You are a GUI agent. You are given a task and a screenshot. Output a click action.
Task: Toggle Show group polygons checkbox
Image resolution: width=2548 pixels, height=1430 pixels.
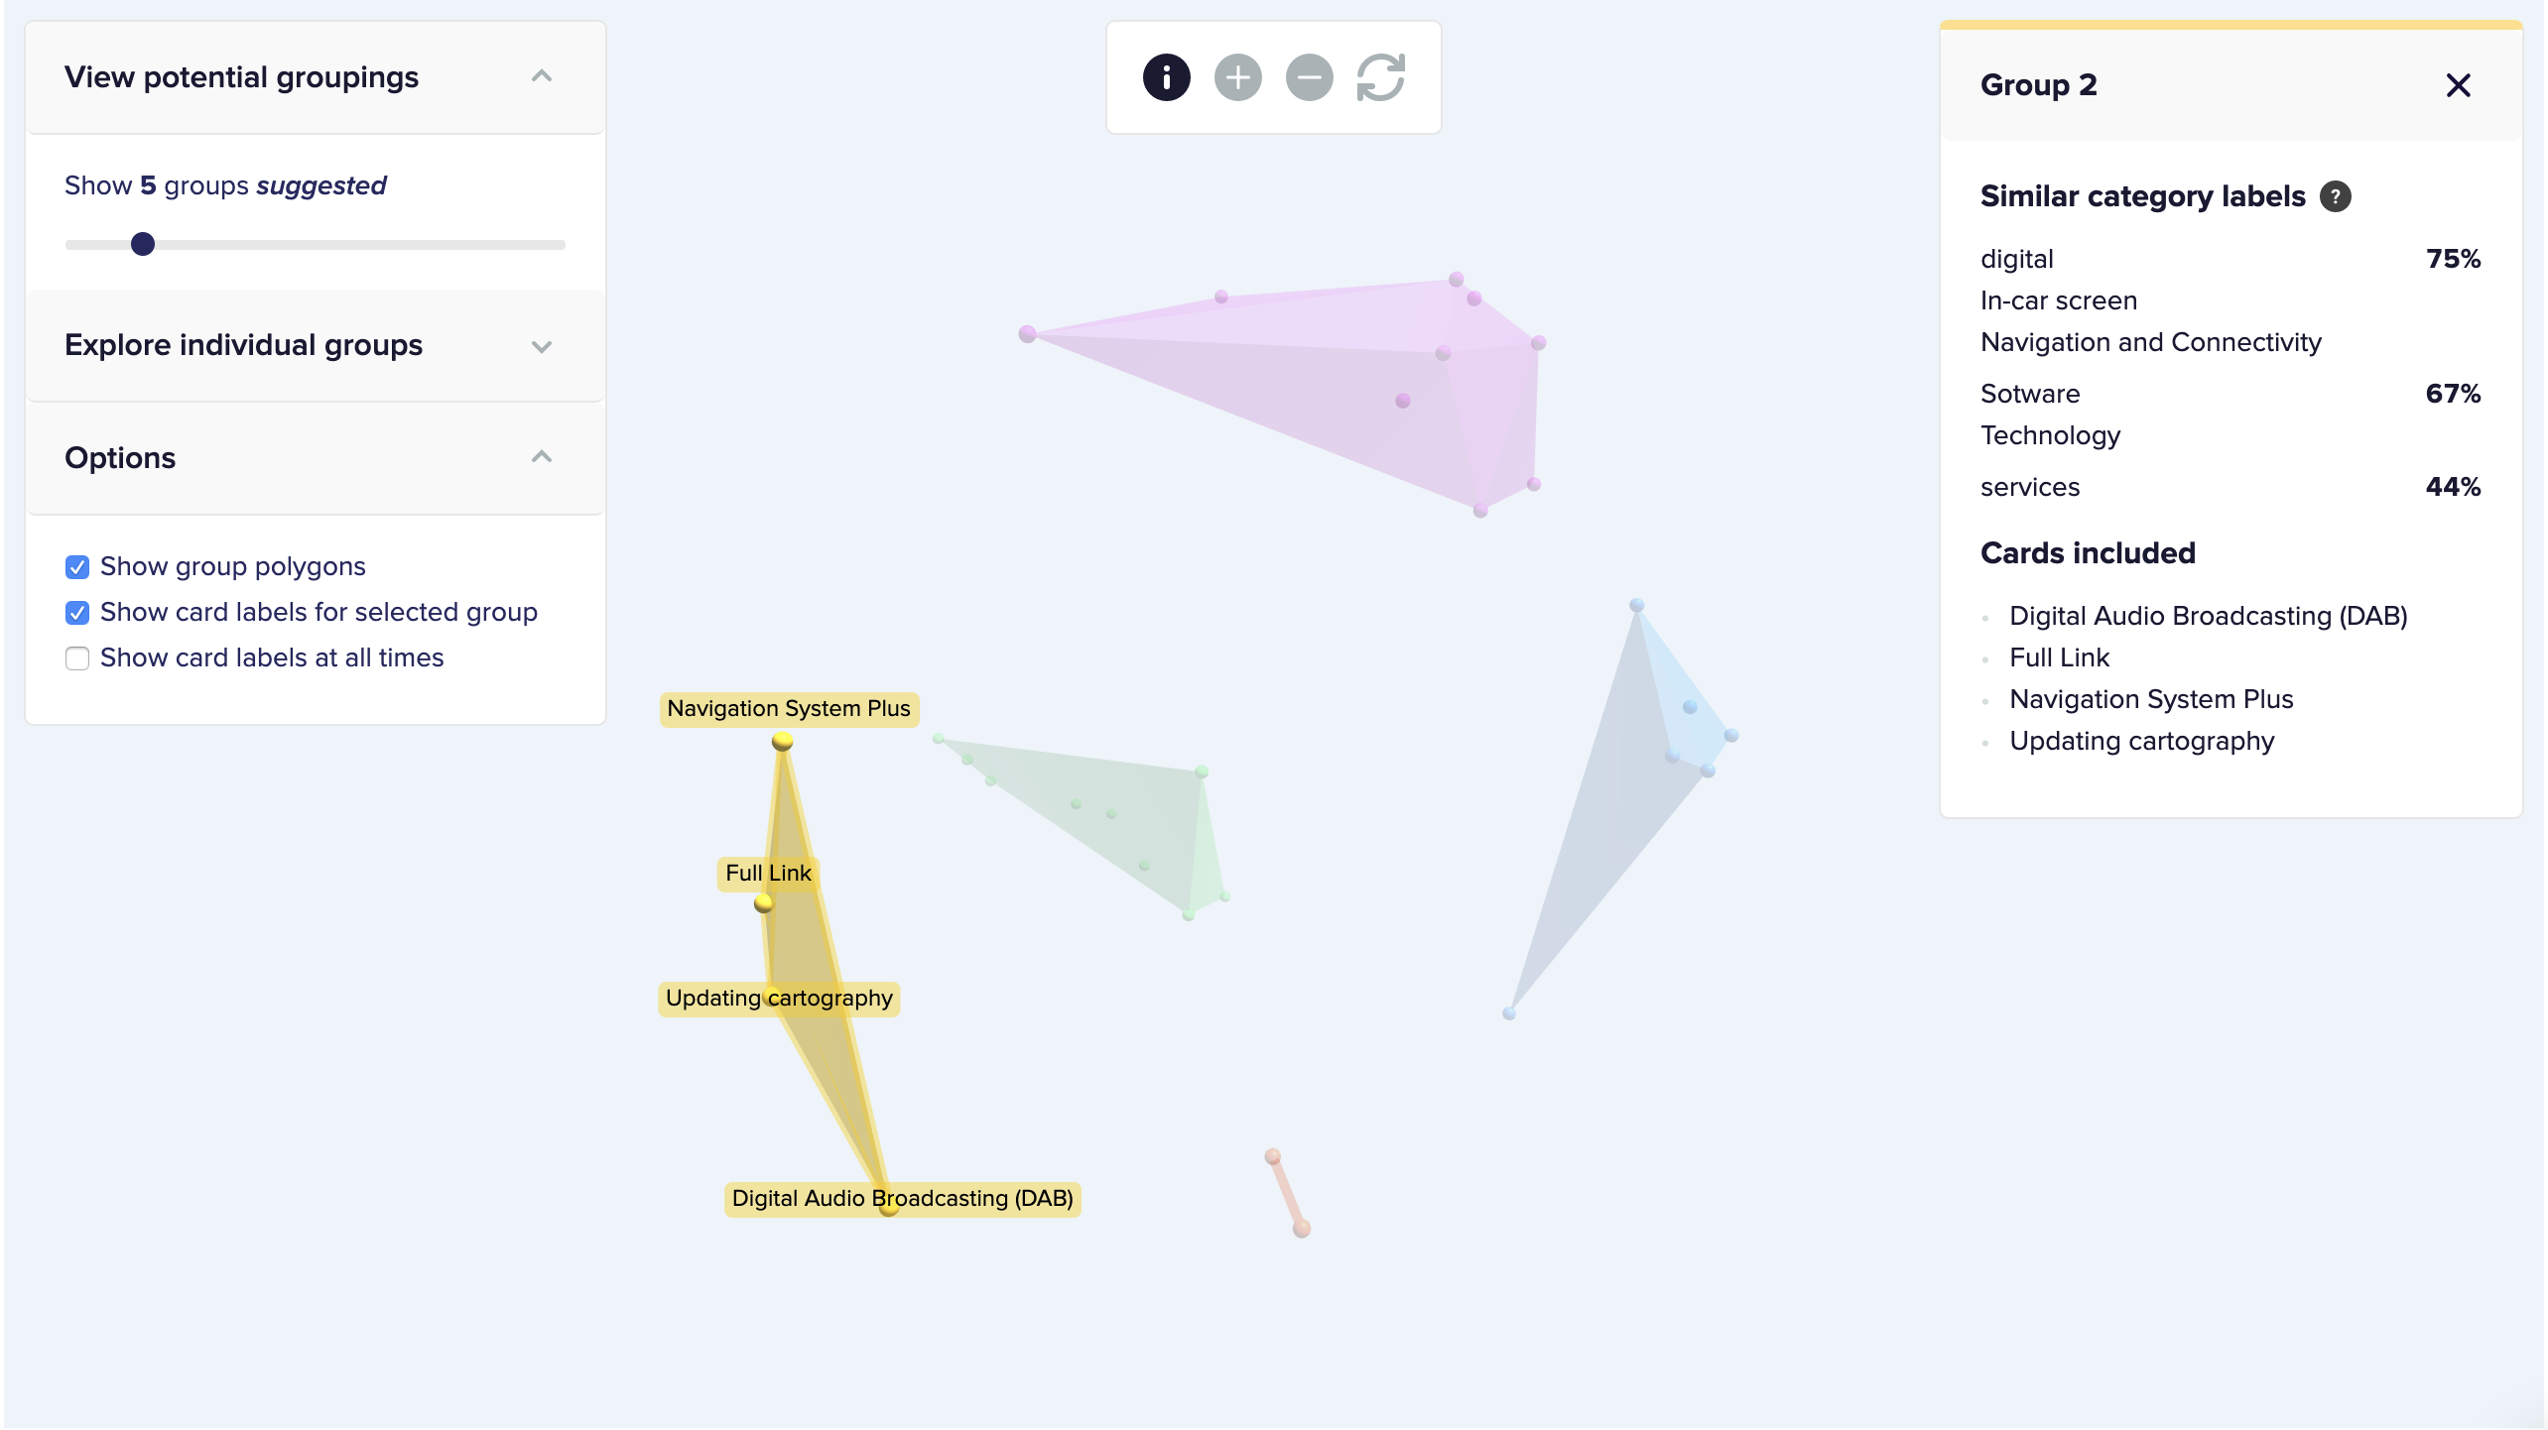point(77,566)
